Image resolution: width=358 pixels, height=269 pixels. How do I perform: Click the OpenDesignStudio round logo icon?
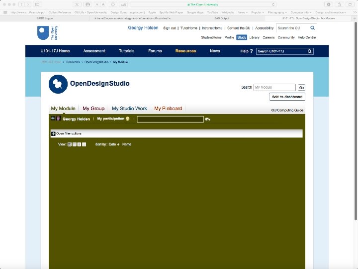coord(58,84)
